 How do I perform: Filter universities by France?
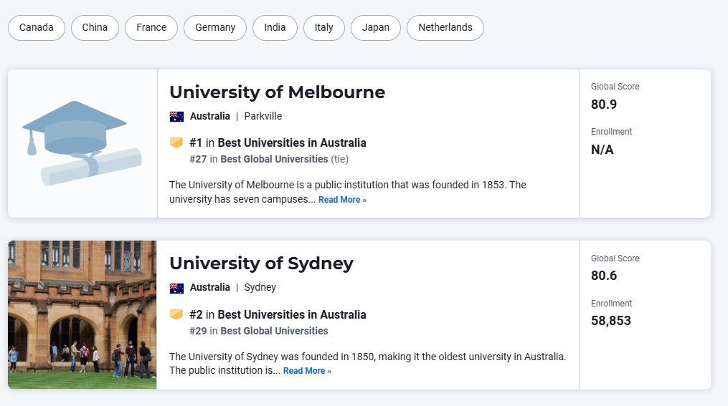point(151,28)
